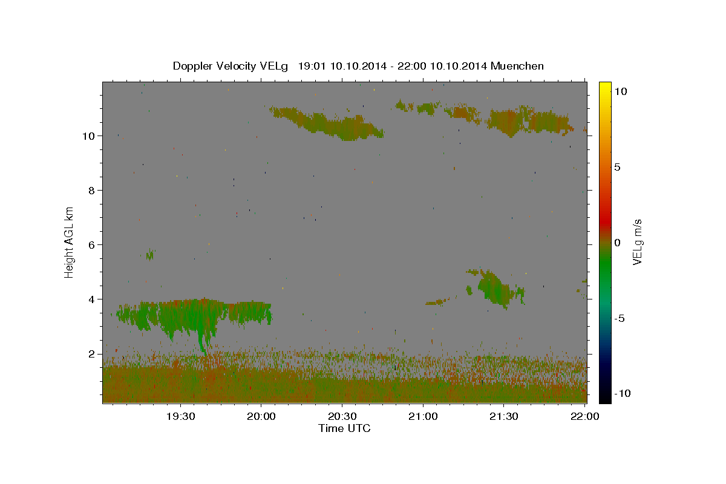
Task: Click the height tick label 2
Action: pos(91,354)
